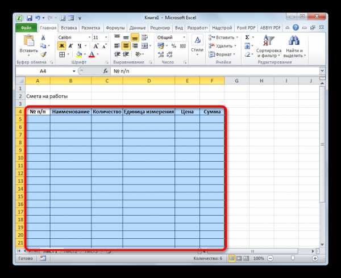Click the thousands separator 000 icon
This screenshot has width=341, height=278.
tap(183, 46)
